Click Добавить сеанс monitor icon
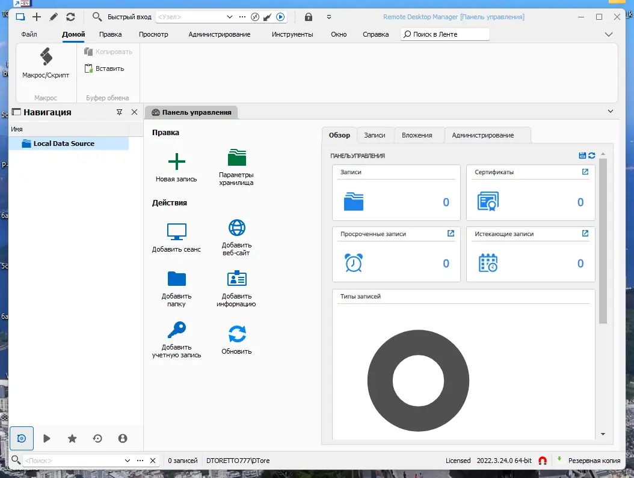The image size is (634, 478). [177, 232]
